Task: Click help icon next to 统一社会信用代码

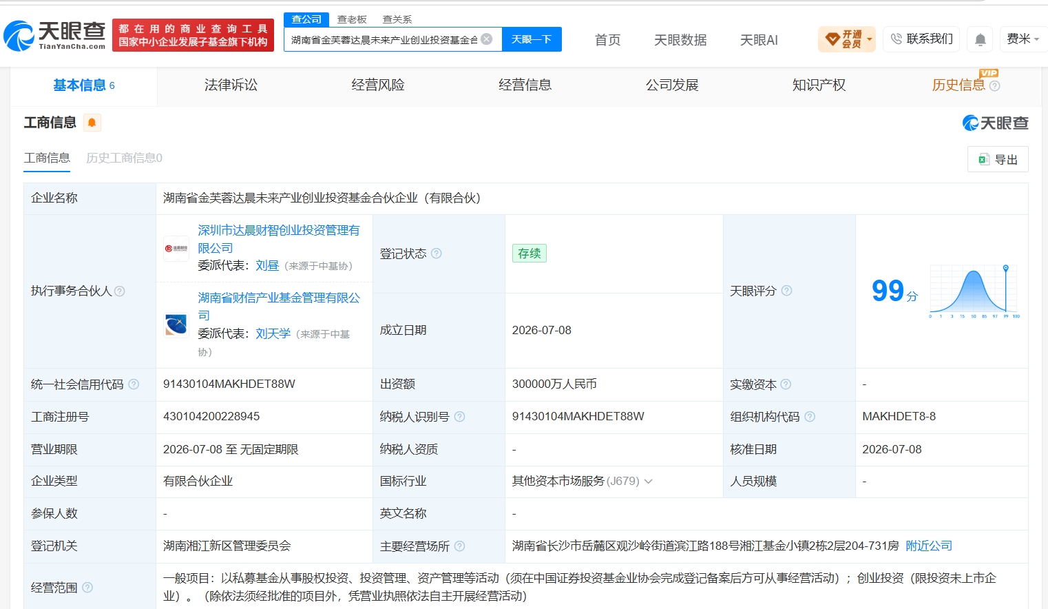Action: tap(134, 384)
